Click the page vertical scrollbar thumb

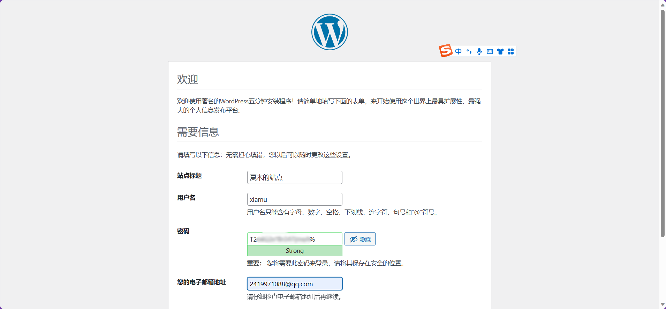point(663,123)
